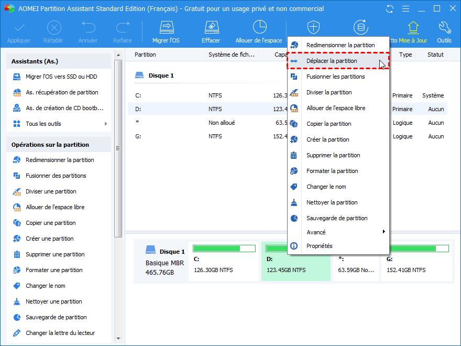Click the database backup toolbar icon
461x346 pixels.
pyautogui.click(x=361, y=27)
